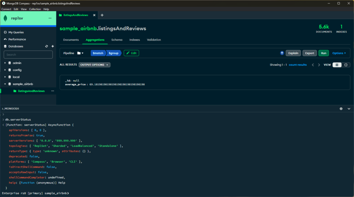
Task: Click the create database plus icon
Action: [53, 46]
